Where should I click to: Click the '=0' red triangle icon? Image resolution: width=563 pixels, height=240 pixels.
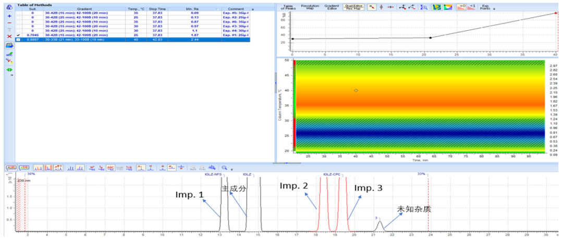pos(462,7)
